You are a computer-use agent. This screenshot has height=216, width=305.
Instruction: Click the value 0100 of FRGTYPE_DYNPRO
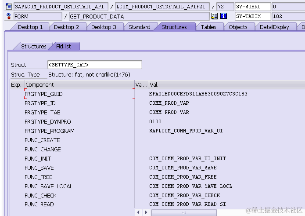(155, 121)
